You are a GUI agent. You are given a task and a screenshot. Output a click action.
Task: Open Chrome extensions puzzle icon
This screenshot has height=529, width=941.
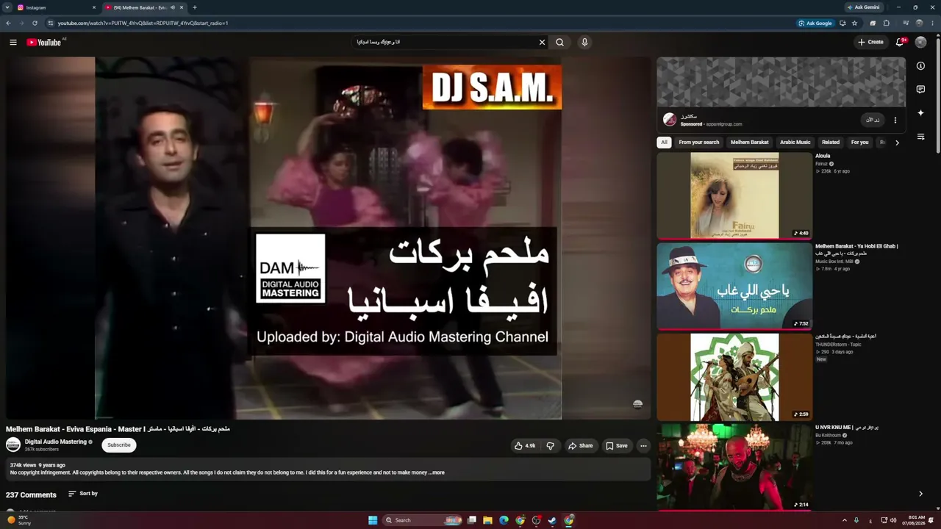tap(887, 23)
